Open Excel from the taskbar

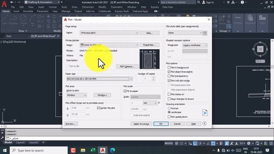click(x=93, y=150)
